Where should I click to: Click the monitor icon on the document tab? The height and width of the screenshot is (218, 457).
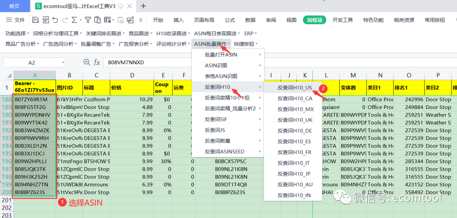pos(121,6)
